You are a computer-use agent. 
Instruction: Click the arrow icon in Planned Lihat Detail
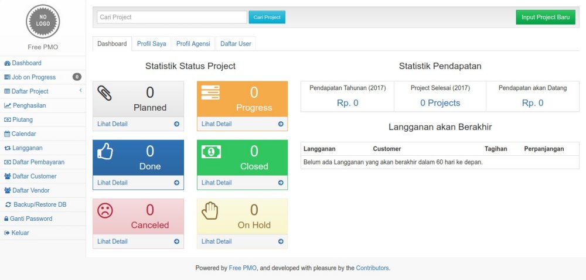pos(176,124)
